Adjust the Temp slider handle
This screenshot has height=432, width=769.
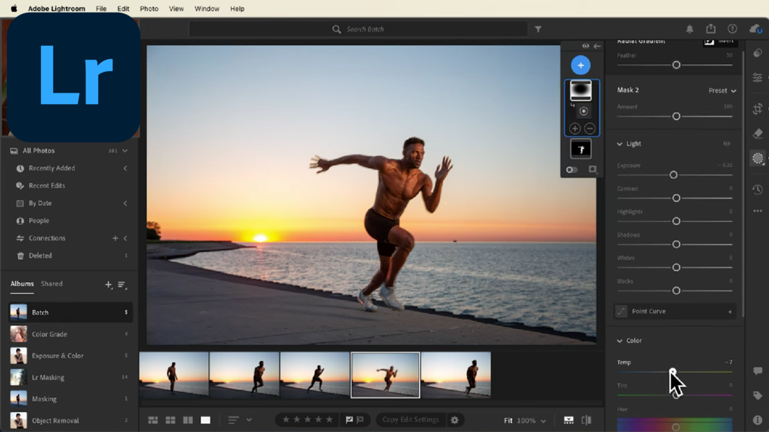click(673, 372)
